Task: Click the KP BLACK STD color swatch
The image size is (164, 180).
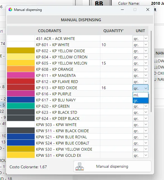Action: click(x=21, y=112)
